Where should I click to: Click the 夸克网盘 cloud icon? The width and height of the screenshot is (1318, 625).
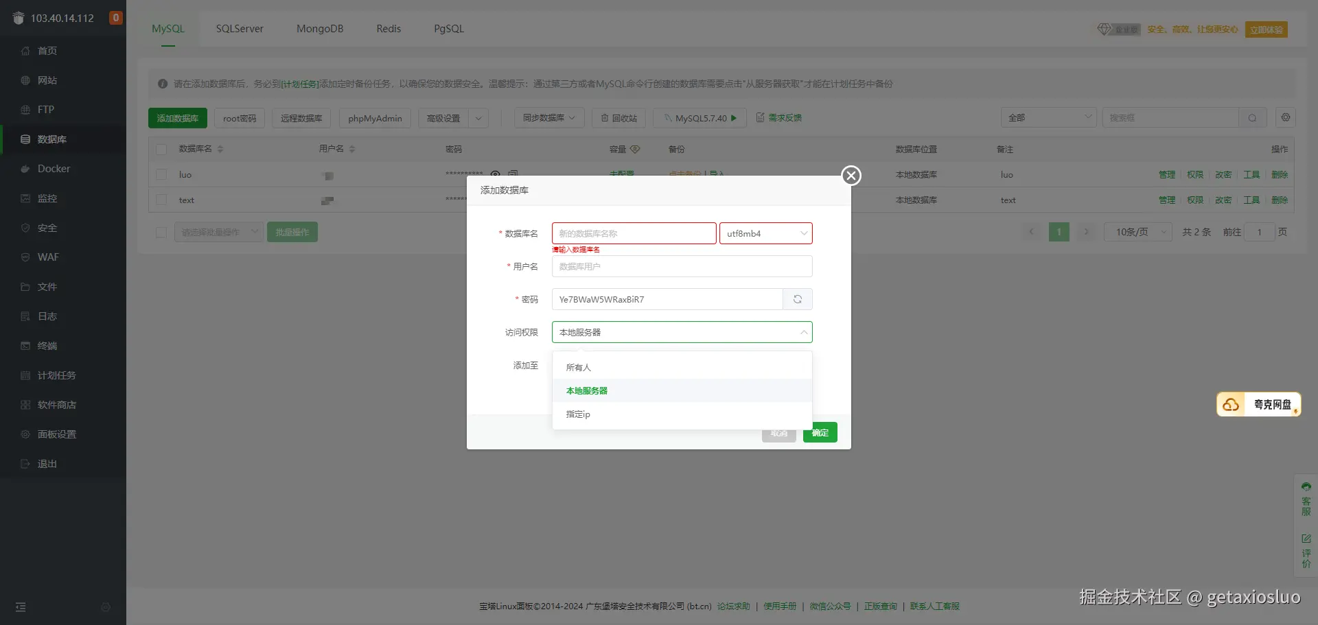pyautogui.click(x=1232, y=405)
